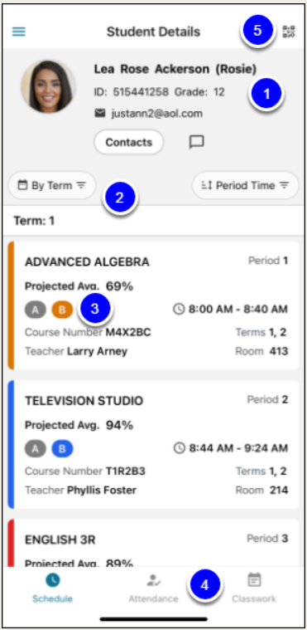
Task: Select the orange bar on Advanced Algebra card
Action: tap(11, 305)
